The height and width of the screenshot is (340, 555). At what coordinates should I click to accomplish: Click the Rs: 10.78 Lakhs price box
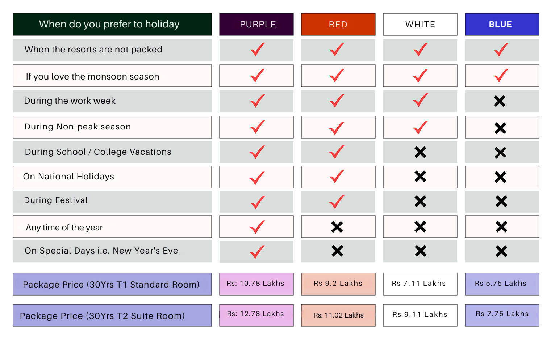[256, 284]
